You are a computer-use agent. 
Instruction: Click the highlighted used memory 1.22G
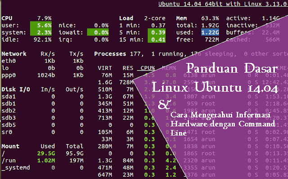(x=210, y=32)
